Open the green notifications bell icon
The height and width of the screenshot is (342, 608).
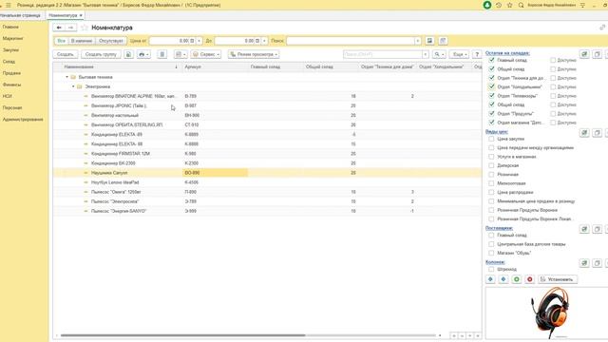[487, 5]
